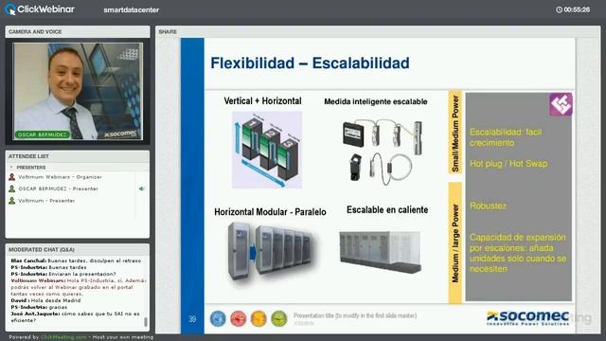Screen dimensions: 606x341
Task: Click the SHARE panel header
Action: click(378, 31)
